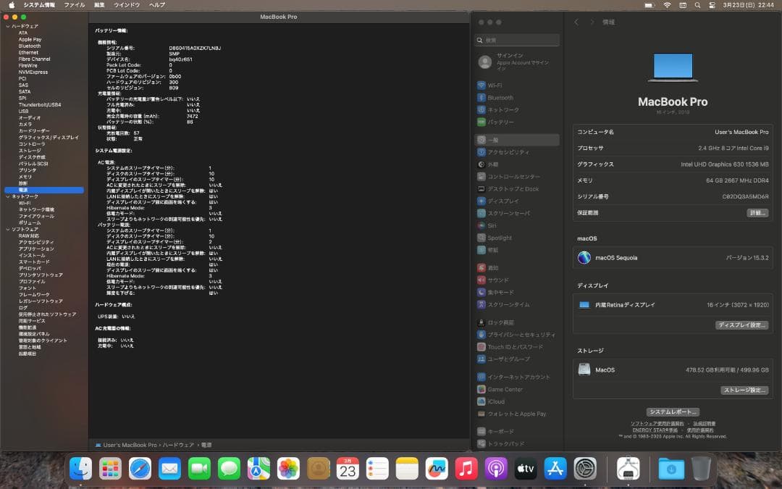The width and height of the screenshot is (782, 489).
Task: Open Spotlight settings in the sidebar
Action: click(504, 237)
